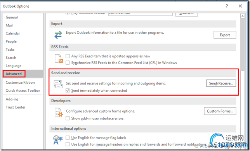The image size is (250, 151).
Task: Open the Custom Forms dialog button
Action: (220, 111)
